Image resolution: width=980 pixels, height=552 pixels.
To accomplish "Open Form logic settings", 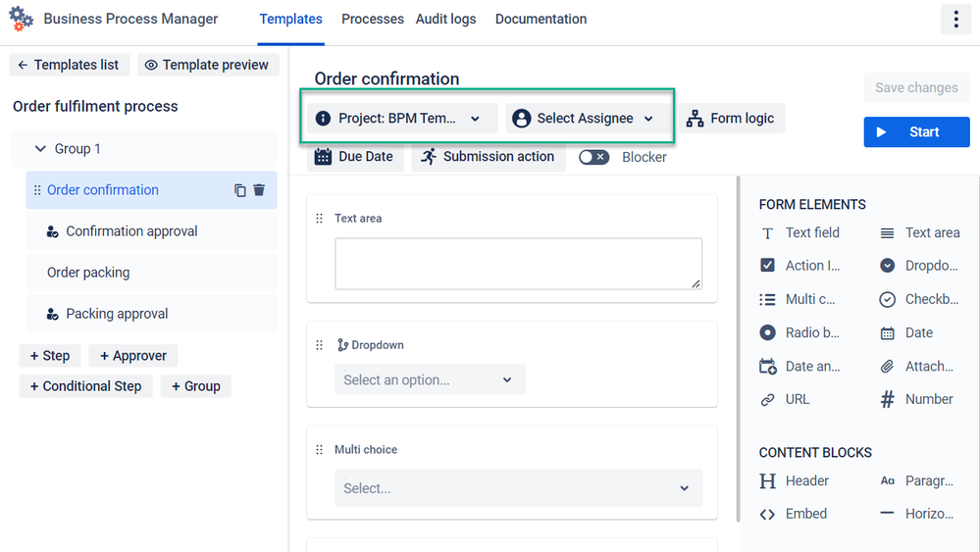I will click(x=731, y=118).
